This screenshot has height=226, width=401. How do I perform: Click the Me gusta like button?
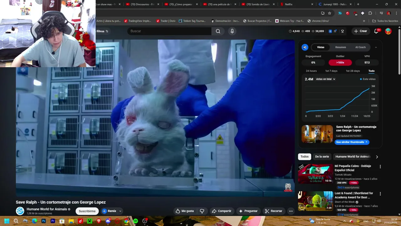click(x=185, y=211)
